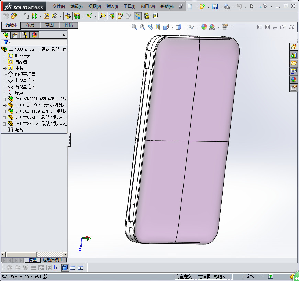Click the Edit Appearance toolbar icon
This screenshot has height=281, width=299.
203,27
